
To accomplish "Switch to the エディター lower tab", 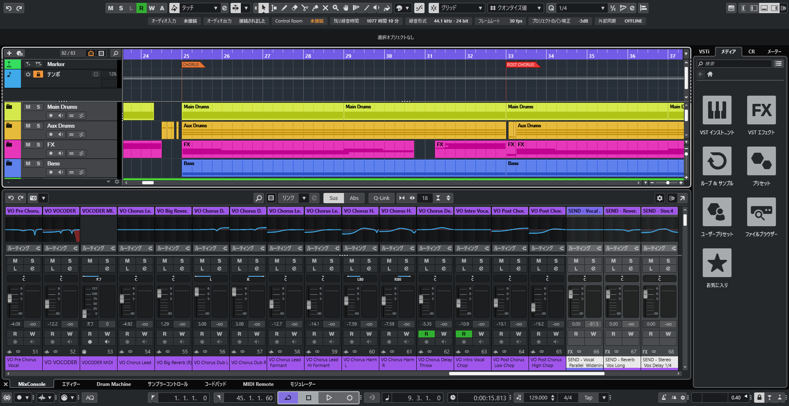I will pos(71,384).
